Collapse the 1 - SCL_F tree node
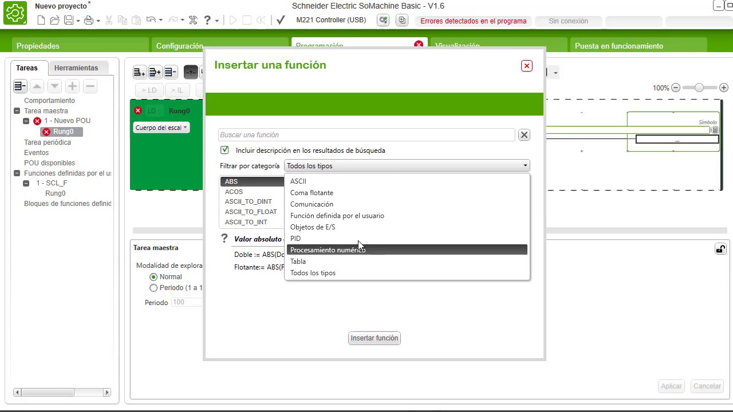The image size is (733, 412). (26, 183)
